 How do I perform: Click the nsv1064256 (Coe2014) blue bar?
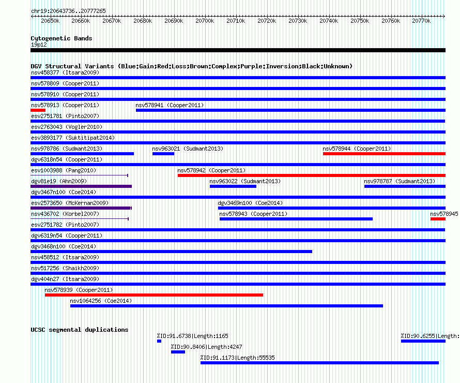(226, 306)
